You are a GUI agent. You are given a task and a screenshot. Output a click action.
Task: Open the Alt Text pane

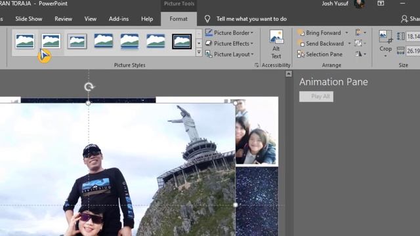pos(276,45)
